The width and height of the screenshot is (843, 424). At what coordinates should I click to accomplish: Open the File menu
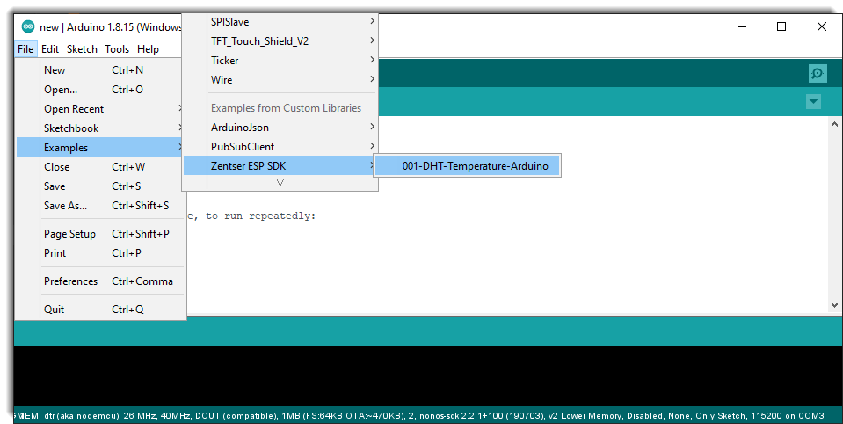coord(25,49)
